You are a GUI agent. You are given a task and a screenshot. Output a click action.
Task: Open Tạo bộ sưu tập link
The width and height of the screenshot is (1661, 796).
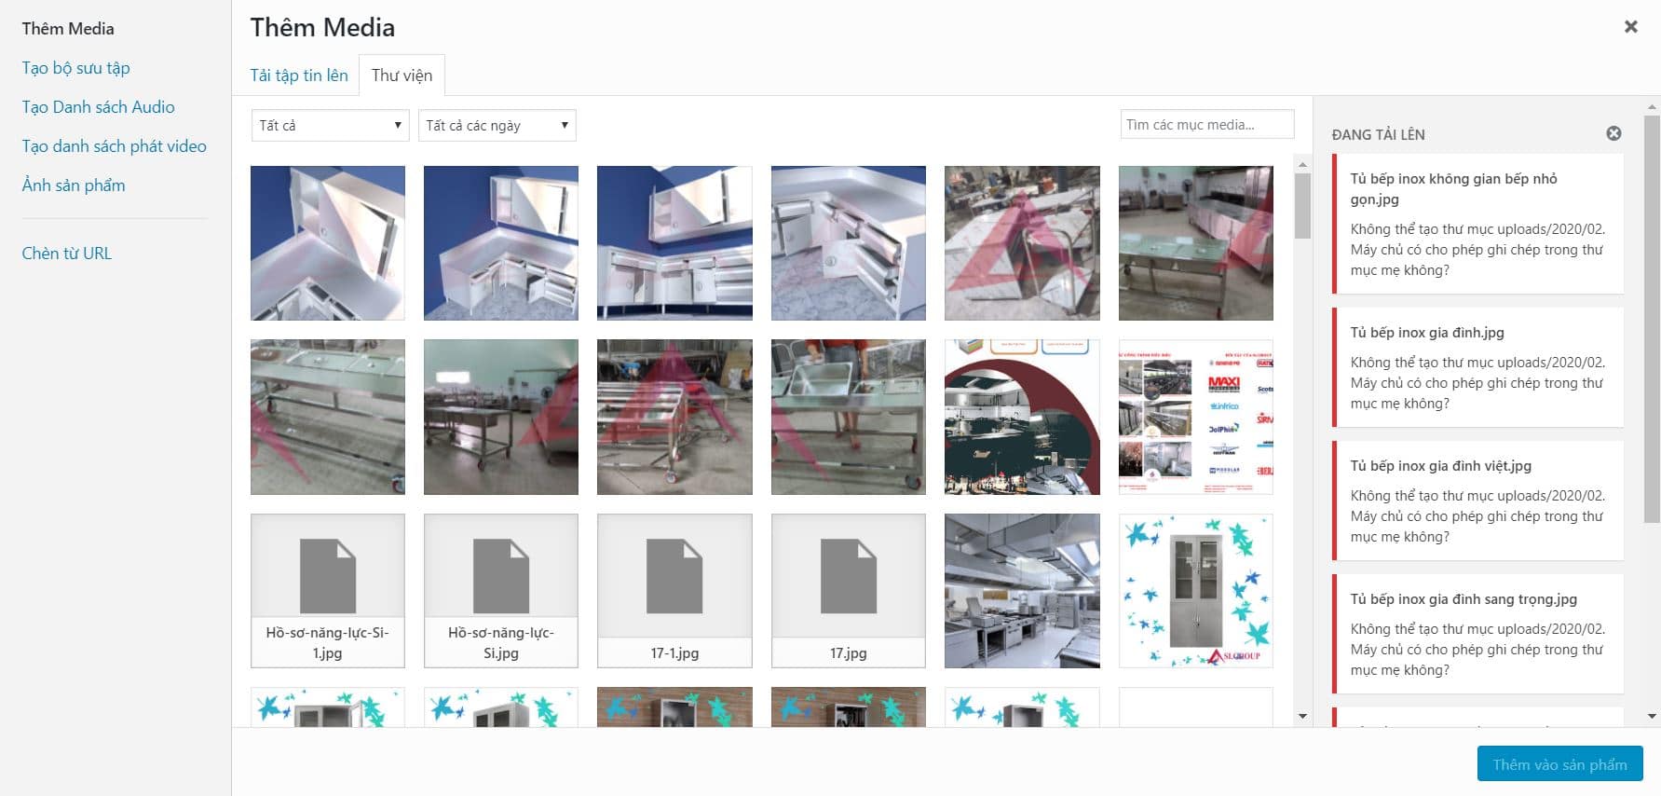[75, 68]
